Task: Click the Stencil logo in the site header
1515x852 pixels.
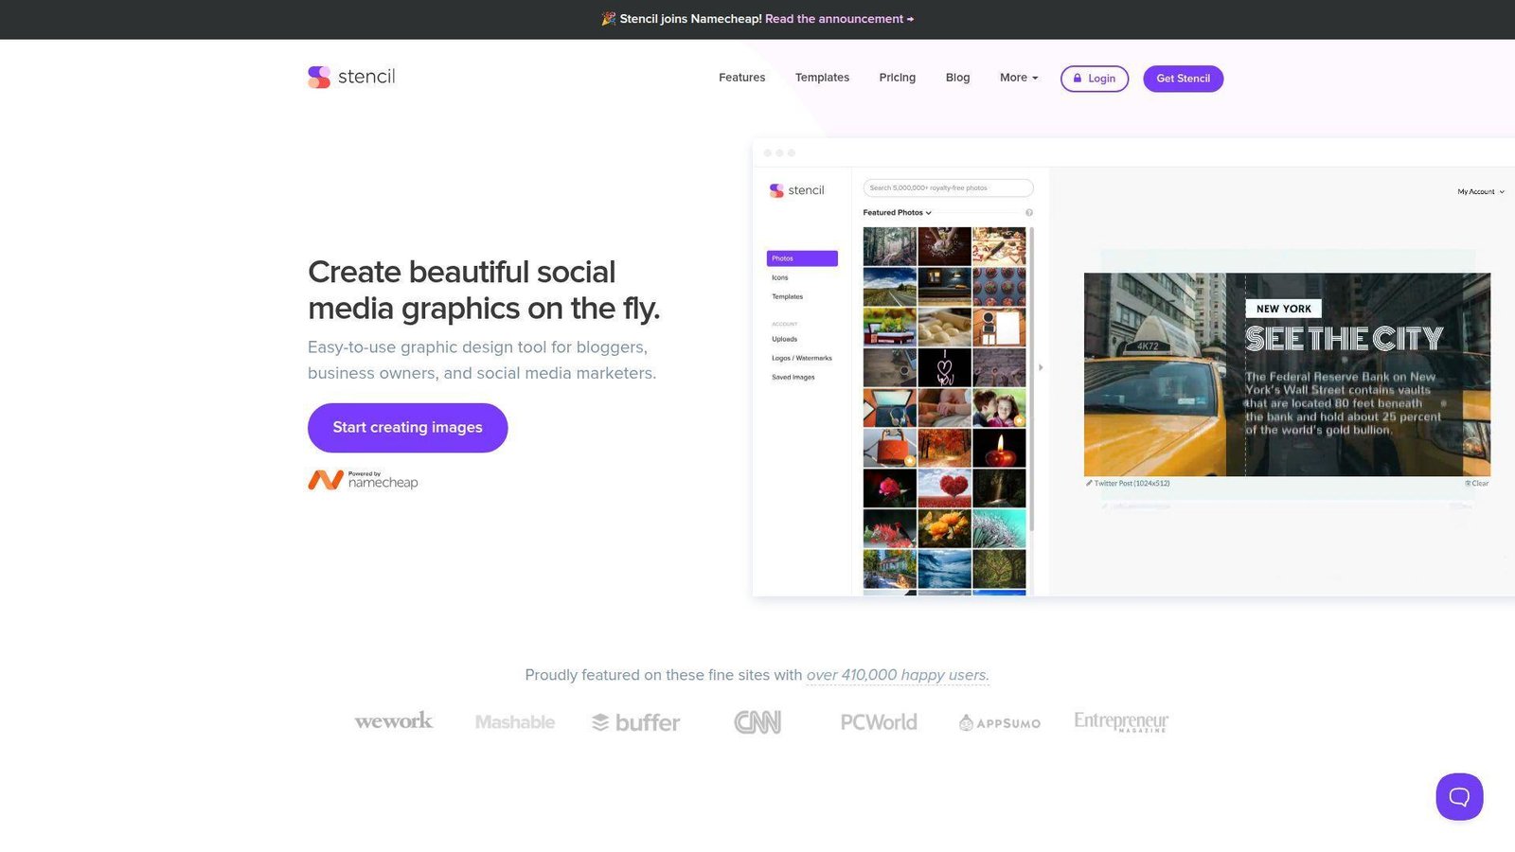Action: (351, 77)
